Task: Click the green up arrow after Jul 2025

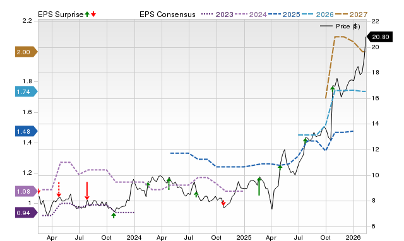Action: click(306, 141)
